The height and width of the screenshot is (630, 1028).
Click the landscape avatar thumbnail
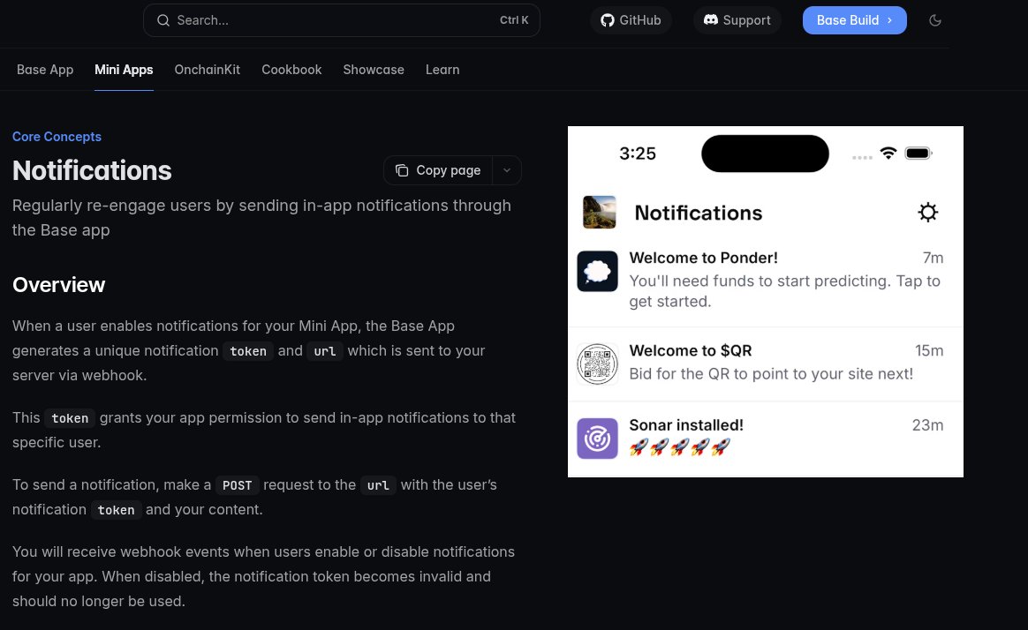click(600, 212)
